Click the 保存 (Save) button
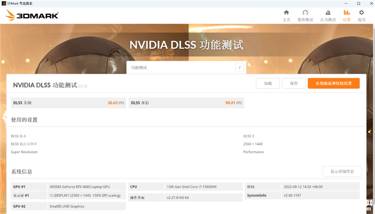This screenshot has width=375, height=214. tap(294, 83)
